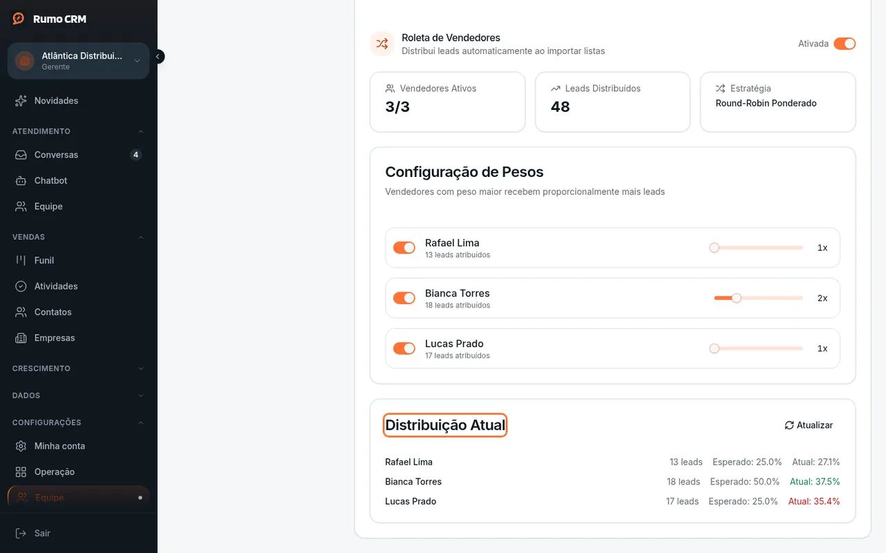Click the Chatbot robot icon
Image resolution: width=886 pixels, height=553 pixels.
pyautogui.click(x=21, y=180)
